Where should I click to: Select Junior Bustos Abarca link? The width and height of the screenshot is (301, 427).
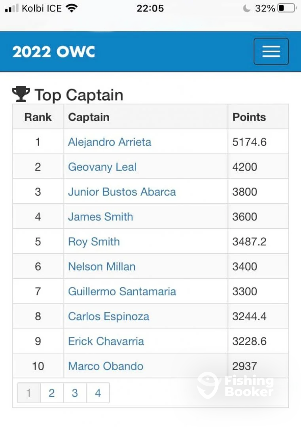point(122,192)
